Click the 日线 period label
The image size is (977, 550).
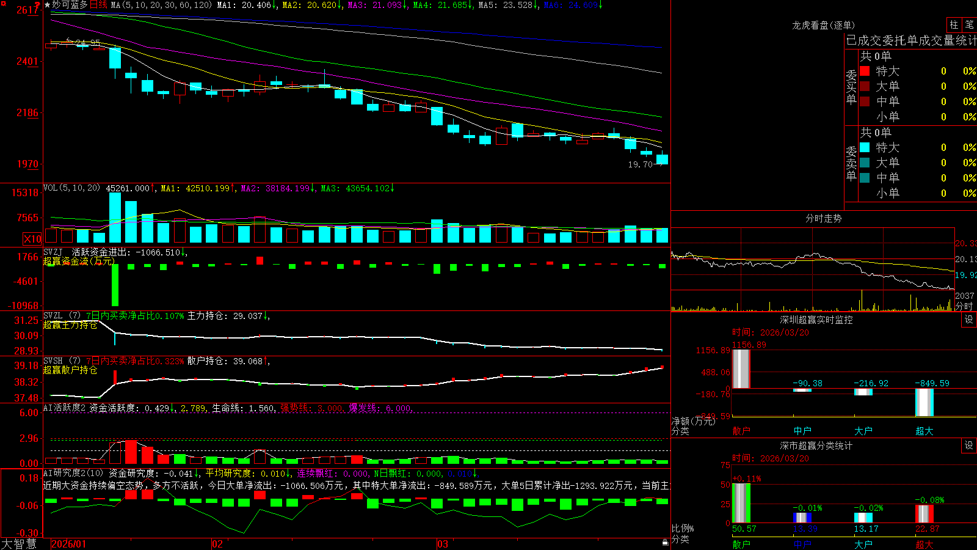(x=98, y=5)
